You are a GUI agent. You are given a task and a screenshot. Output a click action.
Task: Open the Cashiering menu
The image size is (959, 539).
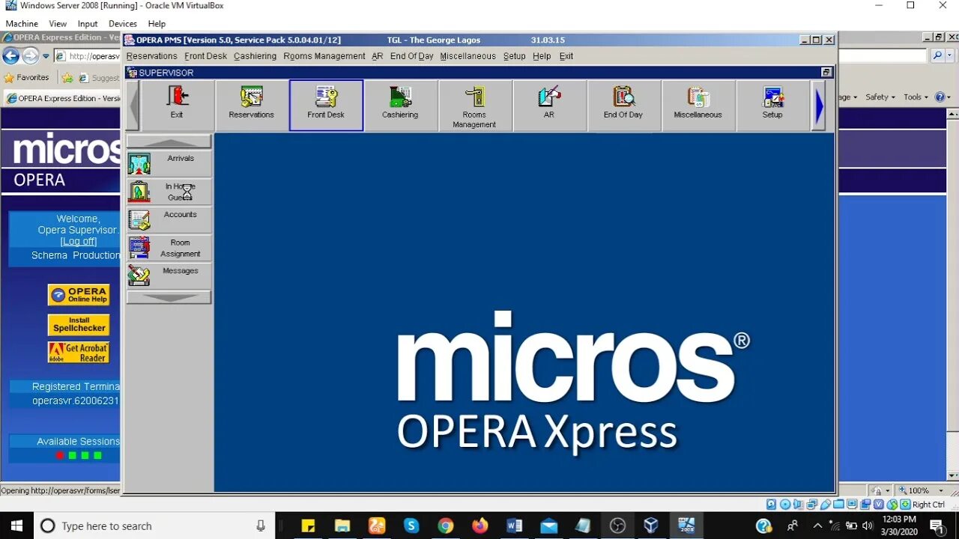coord(255,56)
